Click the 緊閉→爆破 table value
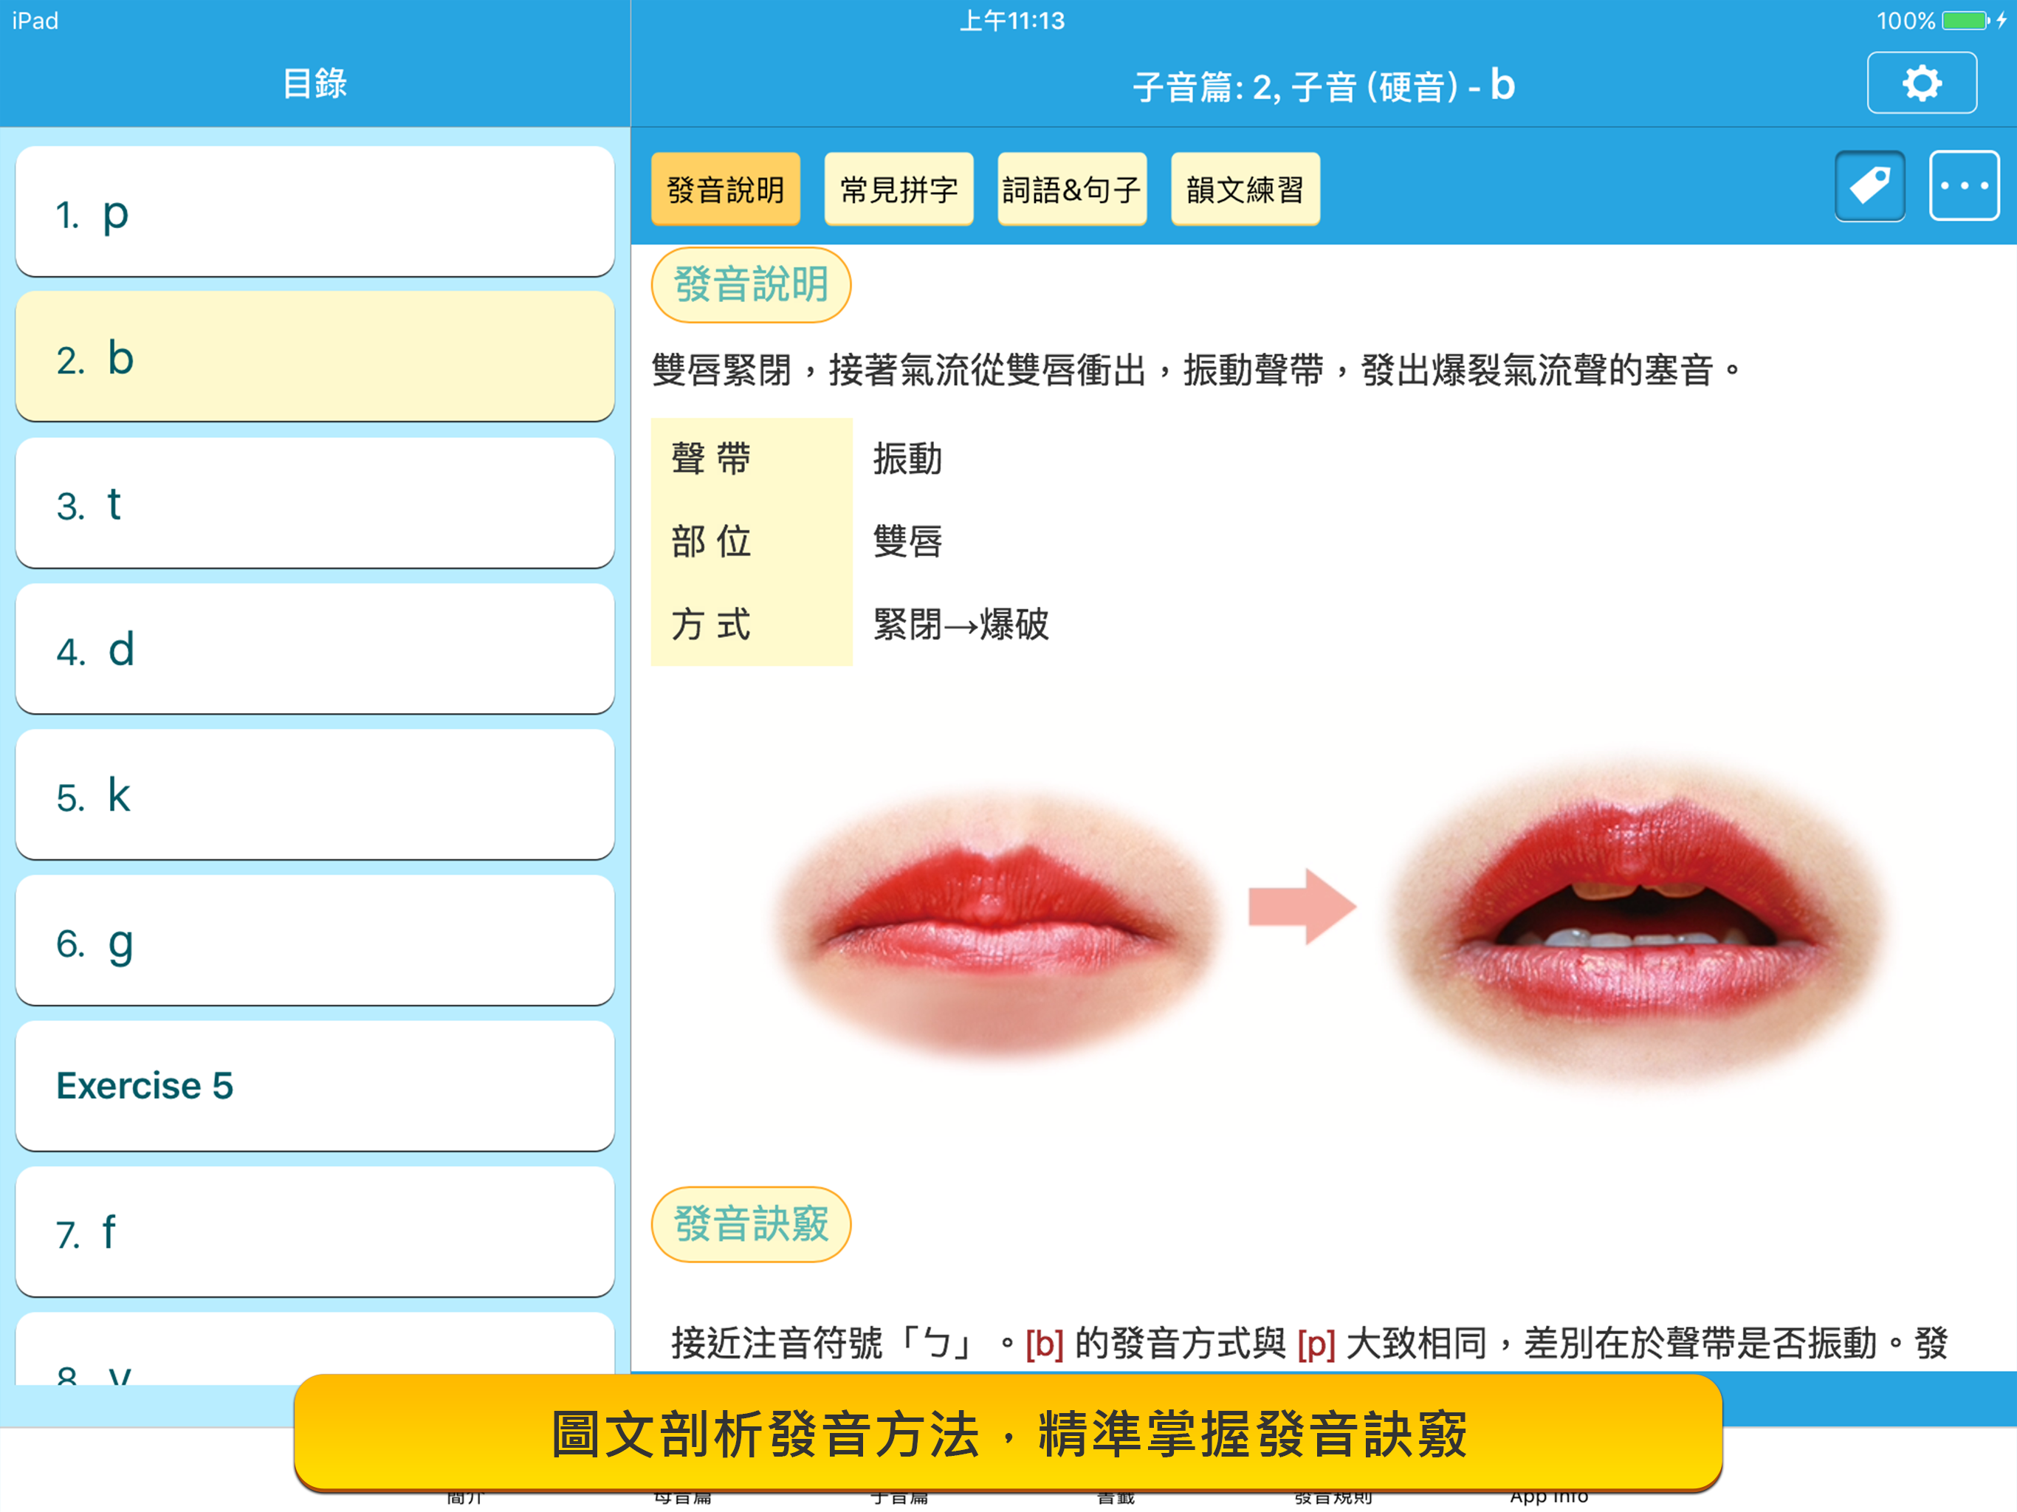Screen dimensions: 2017x1512 pyautogui.click(x=961, y=625)
